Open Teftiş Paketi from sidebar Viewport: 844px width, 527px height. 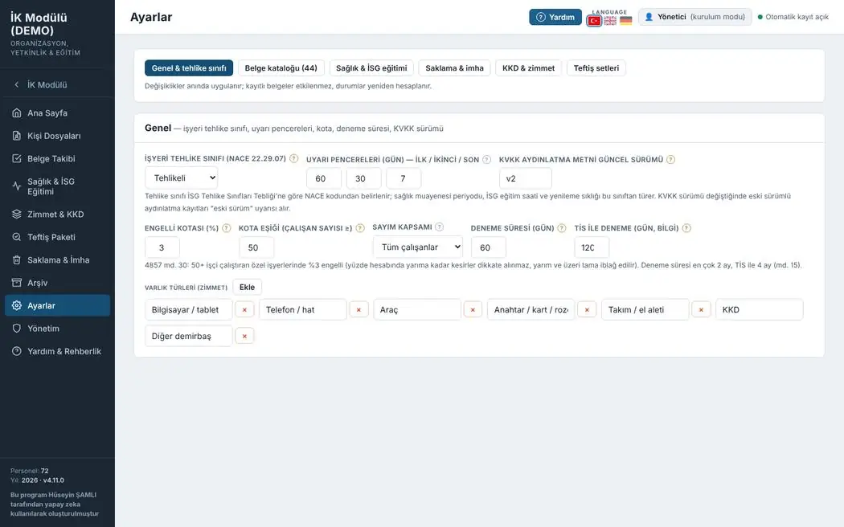click(57, 237)
